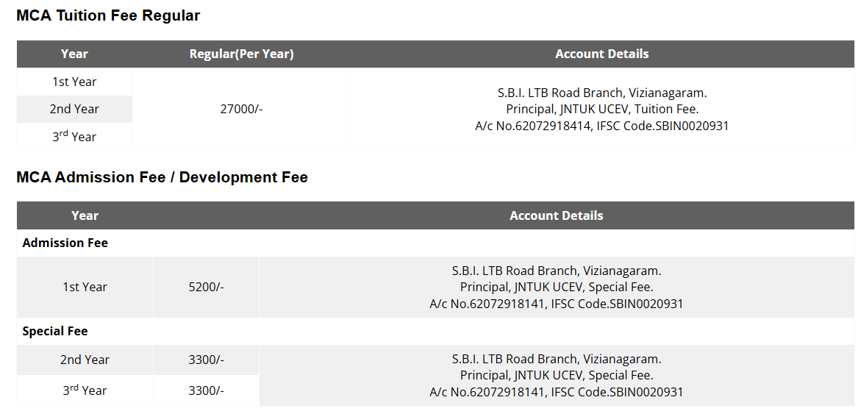Select 1st Year cell in tuition fee table

point(74,82)
